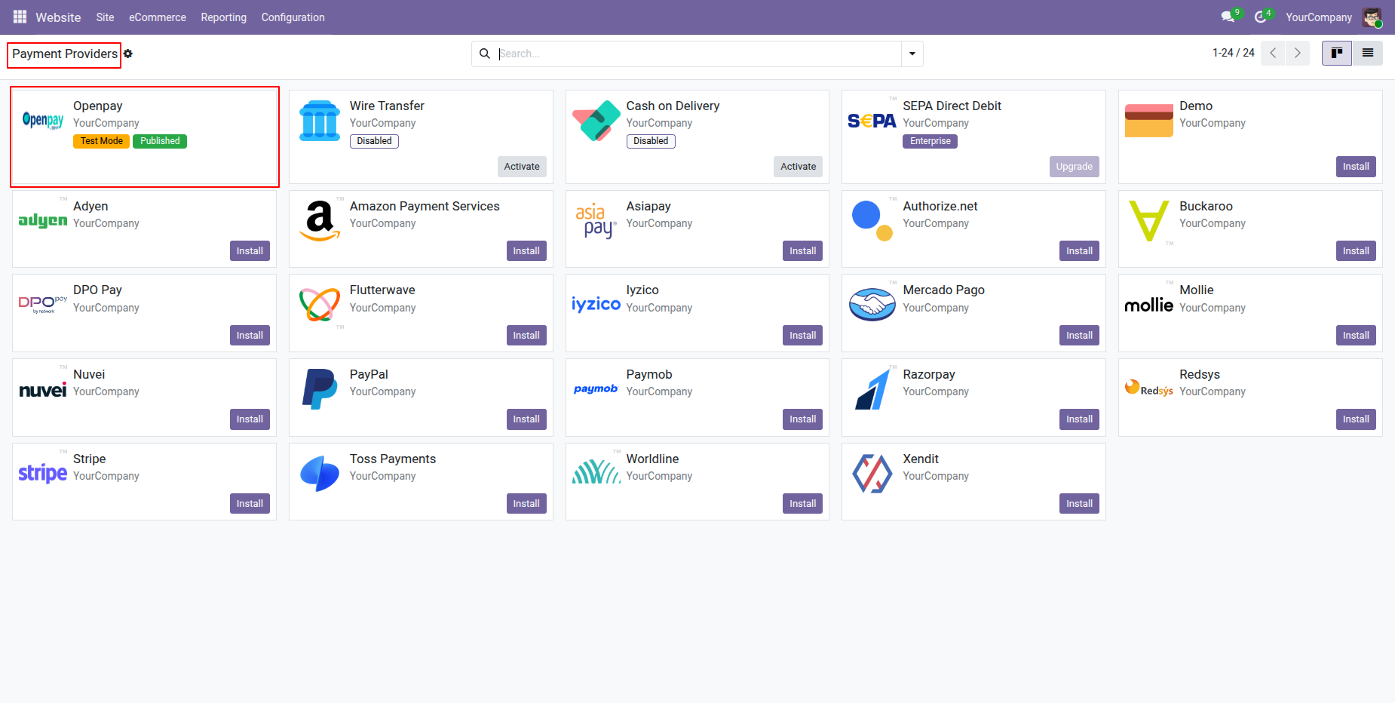Click the Wire Transfer bank icon
1395x703 pixels.
click(320, 121)
